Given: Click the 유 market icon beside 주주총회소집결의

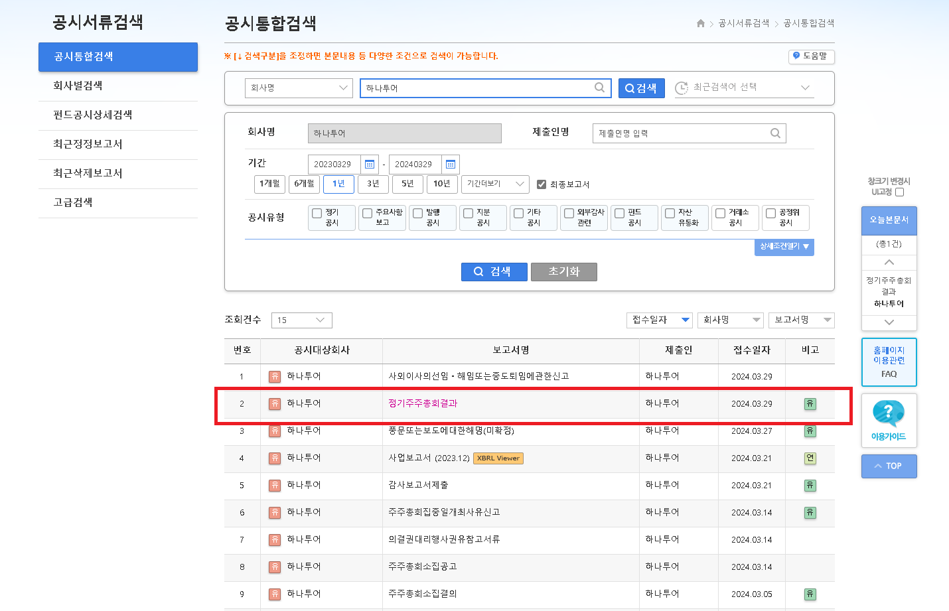Looking at the screenshot, I should 275,594.
